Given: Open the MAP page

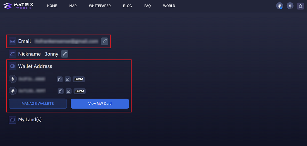Looking at the screenshot, I should tap(73, 6).
